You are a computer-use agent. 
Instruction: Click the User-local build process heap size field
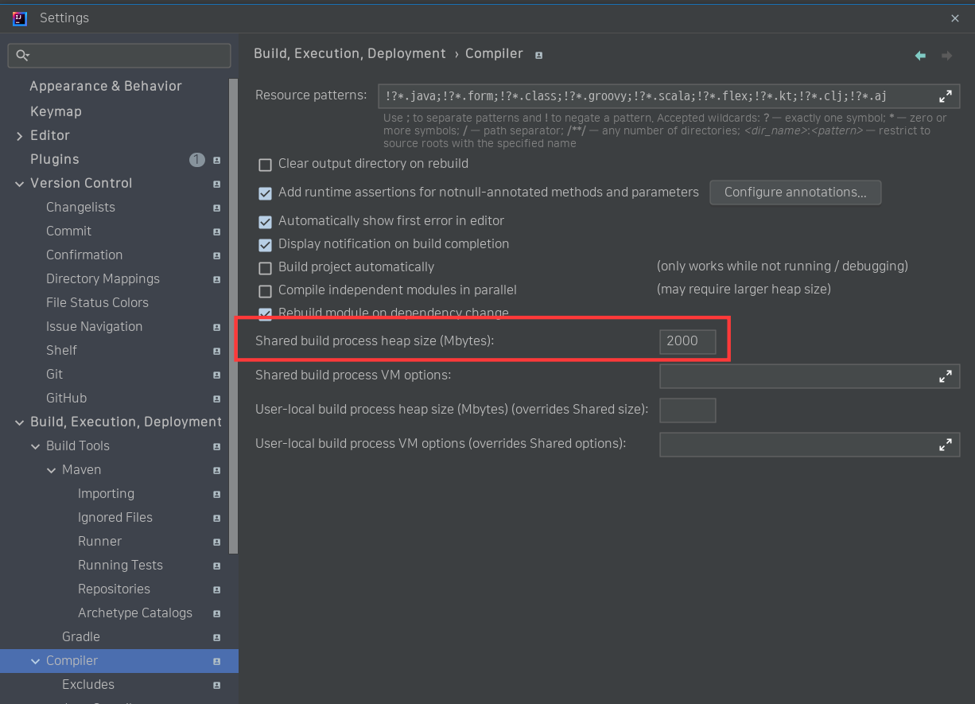(x=688, y=410)
